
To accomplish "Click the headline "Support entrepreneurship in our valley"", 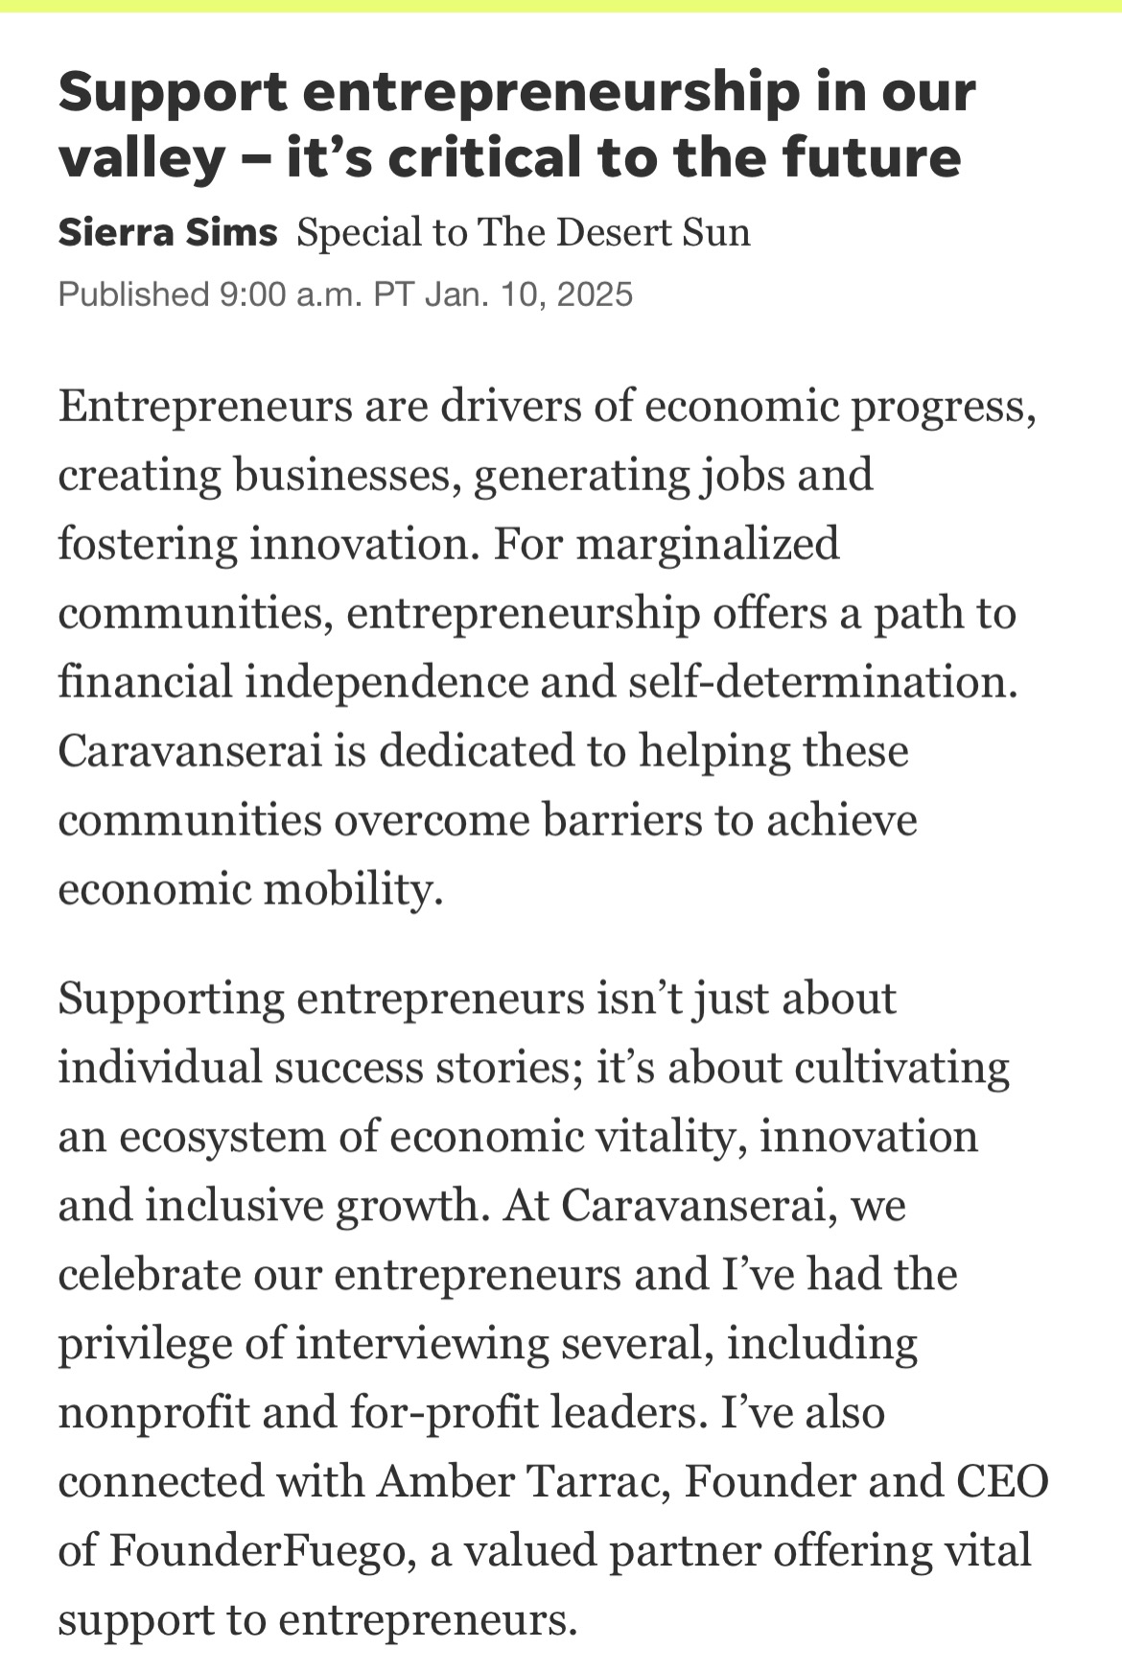I will click(x=516, y=124).
